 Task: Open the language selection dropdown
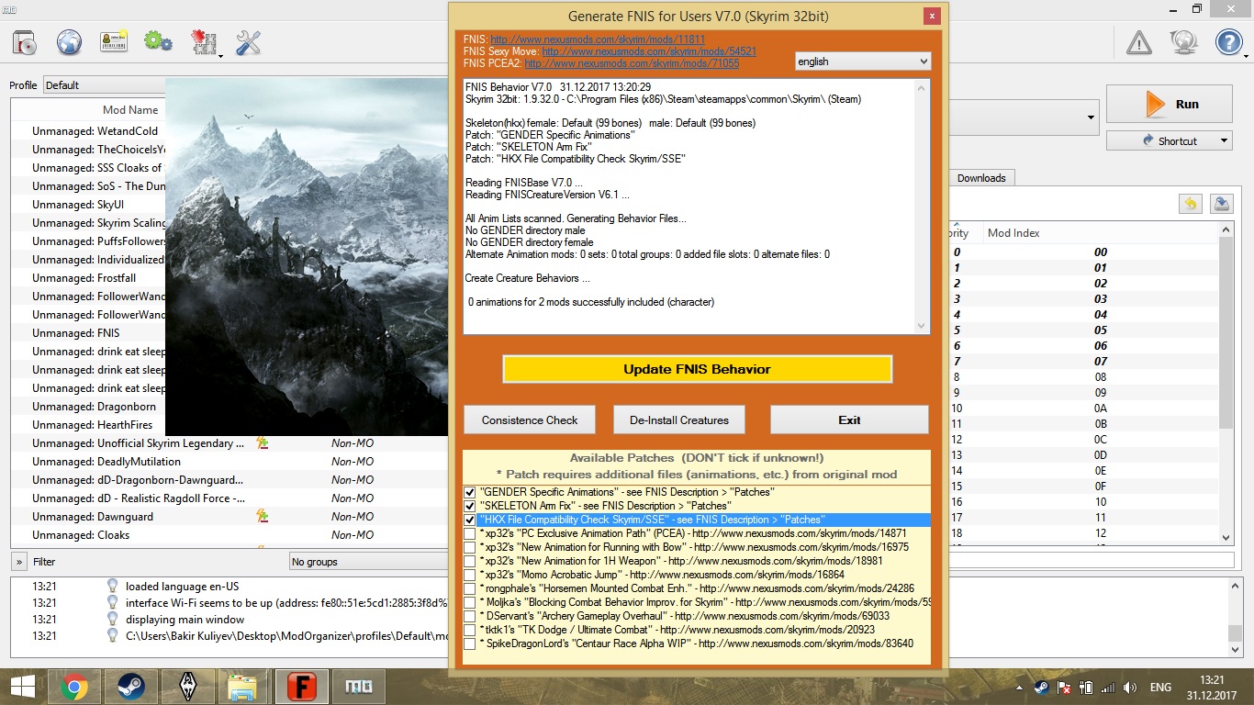coord(862,61)
